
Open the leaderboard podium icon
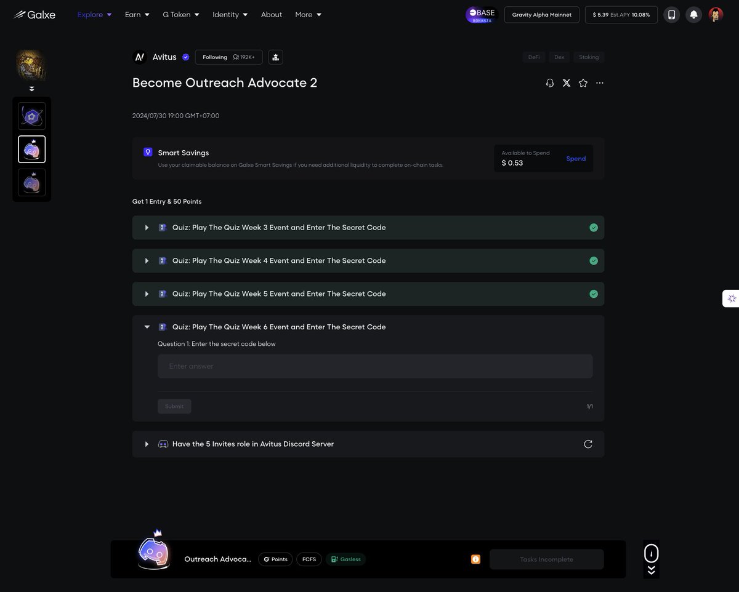[x=275, y=57]
